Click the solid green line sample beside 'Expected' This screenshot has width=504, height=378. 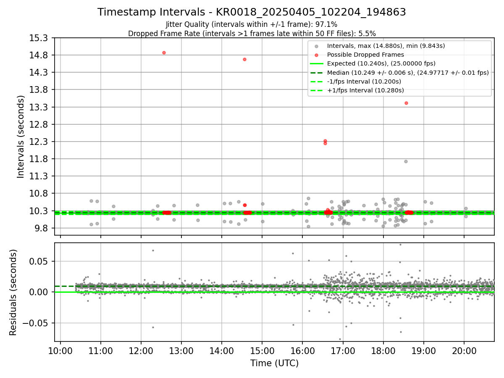coord(316,64)
